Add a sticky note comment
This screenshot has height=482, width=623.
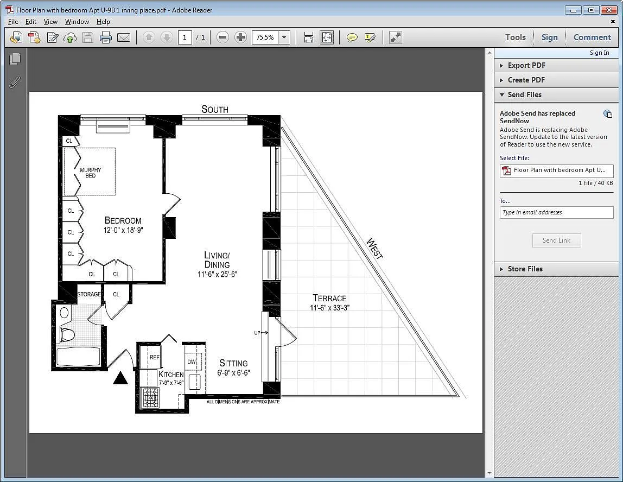[x=352, y=37]
